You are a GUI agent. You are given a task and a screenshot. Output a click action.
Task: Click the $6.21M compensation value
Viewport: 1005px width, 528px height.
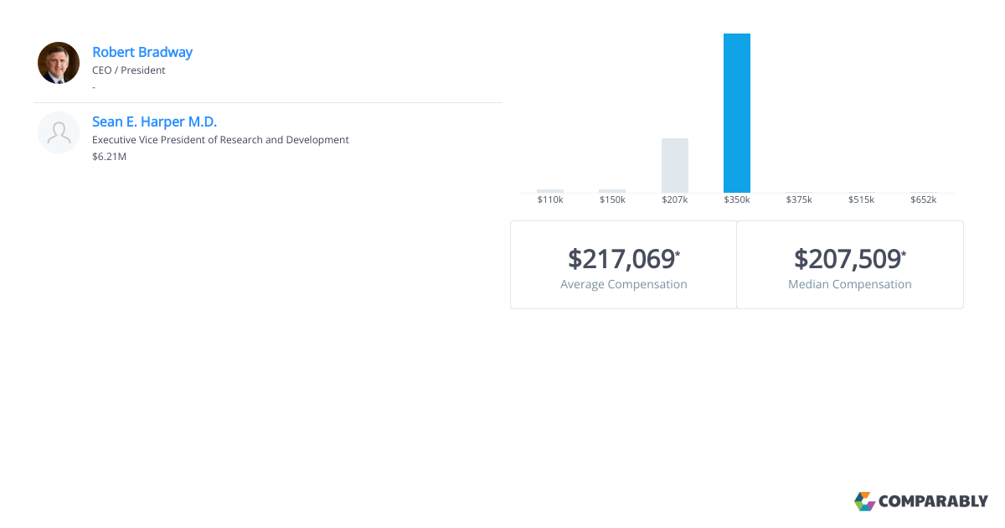(109, 157)
